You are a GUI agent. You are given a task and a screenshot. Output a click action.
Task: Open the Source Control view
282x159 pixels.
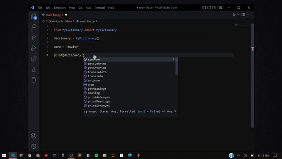(33, 37)
